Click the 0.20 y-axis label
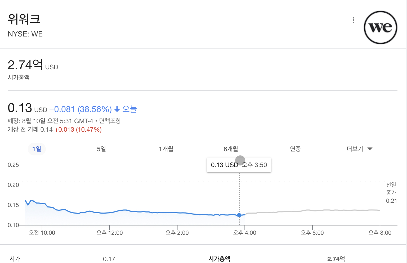 [x=13, y=185]
